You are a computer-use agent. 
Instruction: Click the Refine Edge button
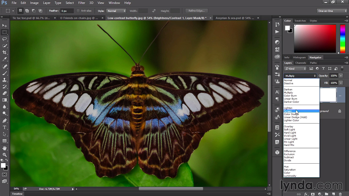[197, 11]
